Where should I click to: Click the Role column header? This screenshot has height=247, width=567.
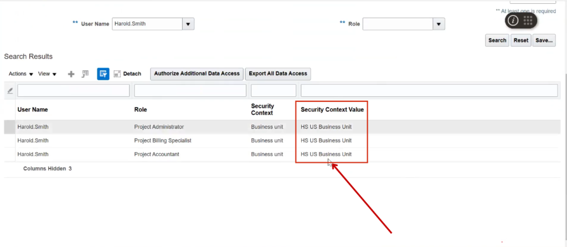141,110
